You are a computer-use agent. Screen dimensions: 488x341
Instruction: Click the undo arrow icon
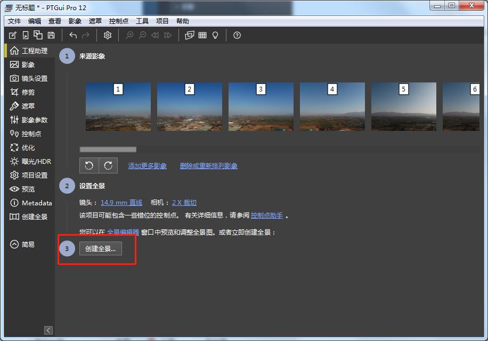tap(73, 35)
